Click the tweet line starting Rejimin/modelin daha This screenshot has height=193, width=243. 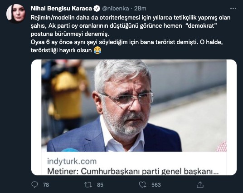(x=131, y=18)
